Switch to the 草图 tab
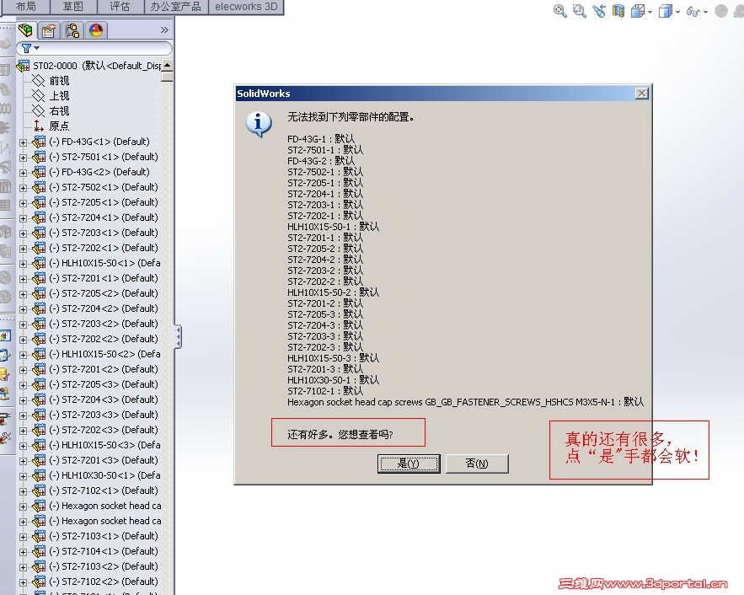744x595 pixels. tap(73, 7)
